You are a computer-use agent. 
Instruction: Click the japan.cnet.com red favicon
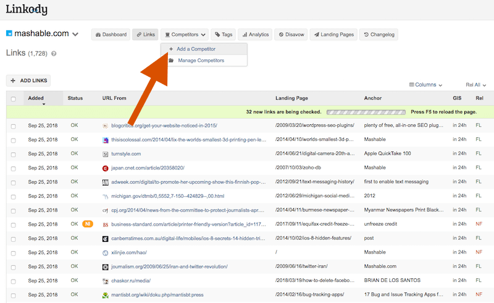pos(105,168)
